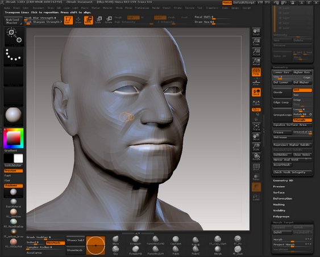The height and width of the screenshot is (257, 320).
Task: Expand the Masking subpalette
Action: click(x=279, y=204)
